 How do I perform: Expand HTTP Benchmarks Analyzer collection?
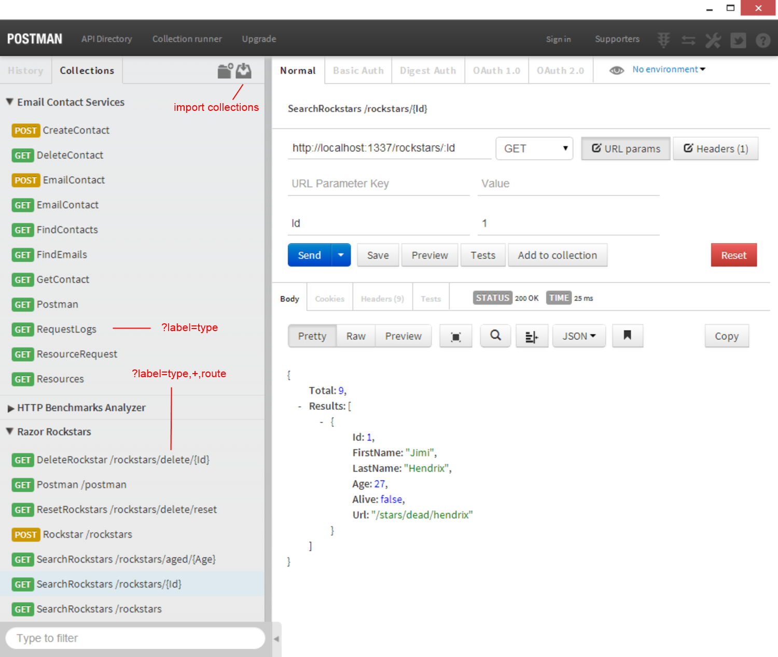pos(11,408)
